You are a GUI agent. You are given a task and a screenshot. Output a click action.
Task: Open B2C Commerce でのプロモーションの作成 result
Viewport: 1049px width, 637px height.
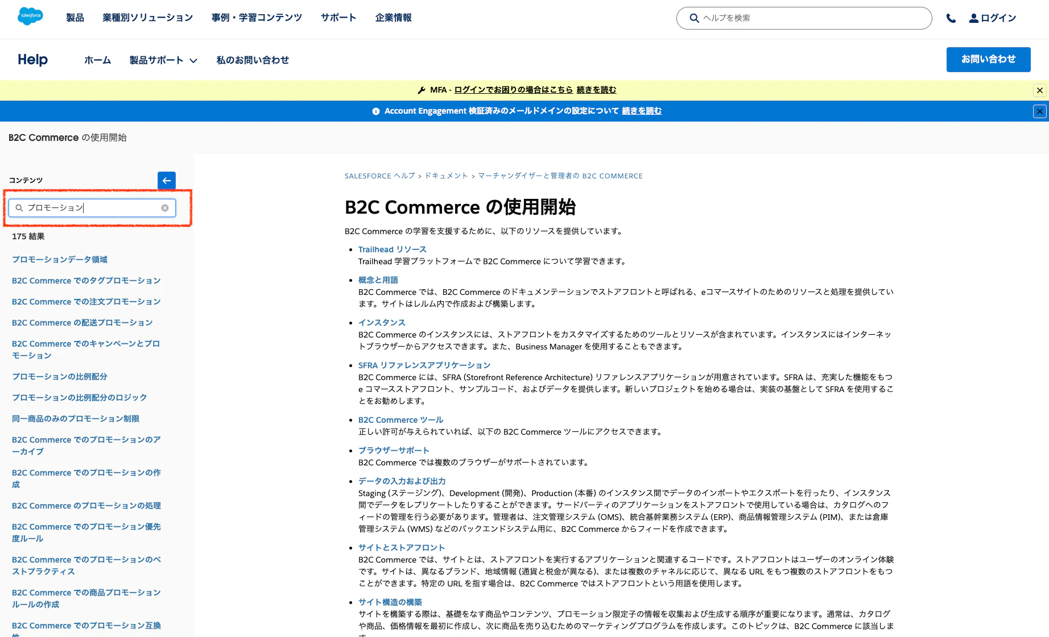[x=86, y=478]
